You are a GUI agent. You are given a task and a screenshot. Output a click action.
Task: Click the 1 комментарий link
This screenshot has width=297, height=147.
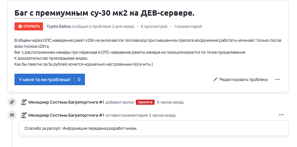pyautogui.click(x=188, y=26)
